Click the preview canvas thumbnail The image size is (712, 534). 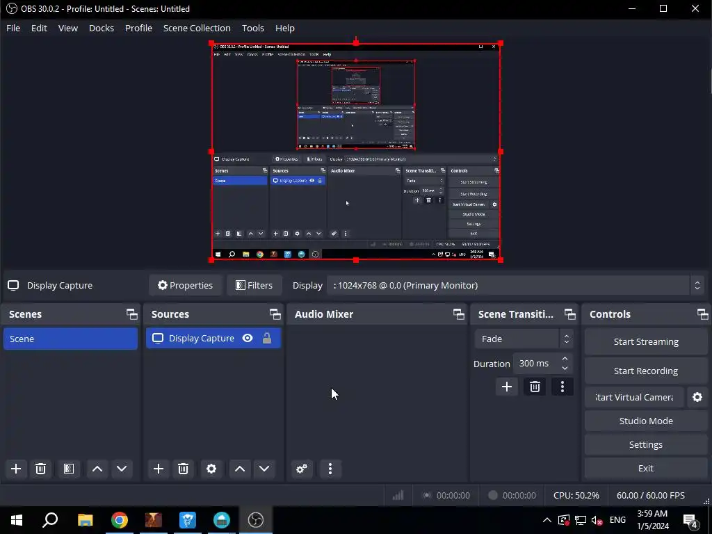[x=356, y=152]
